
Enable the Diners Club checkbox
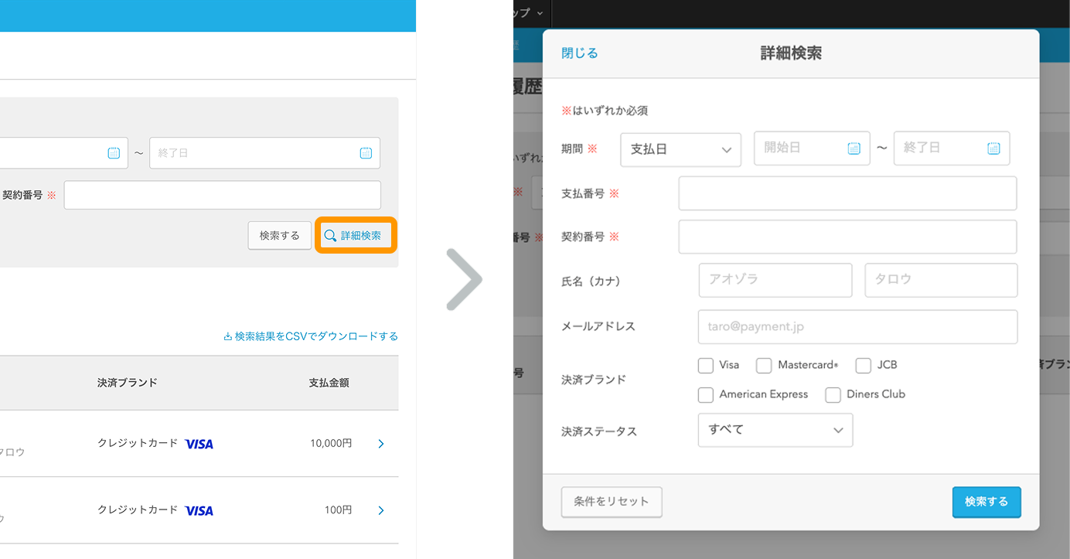pyautogui.click(x=833, y=394)
